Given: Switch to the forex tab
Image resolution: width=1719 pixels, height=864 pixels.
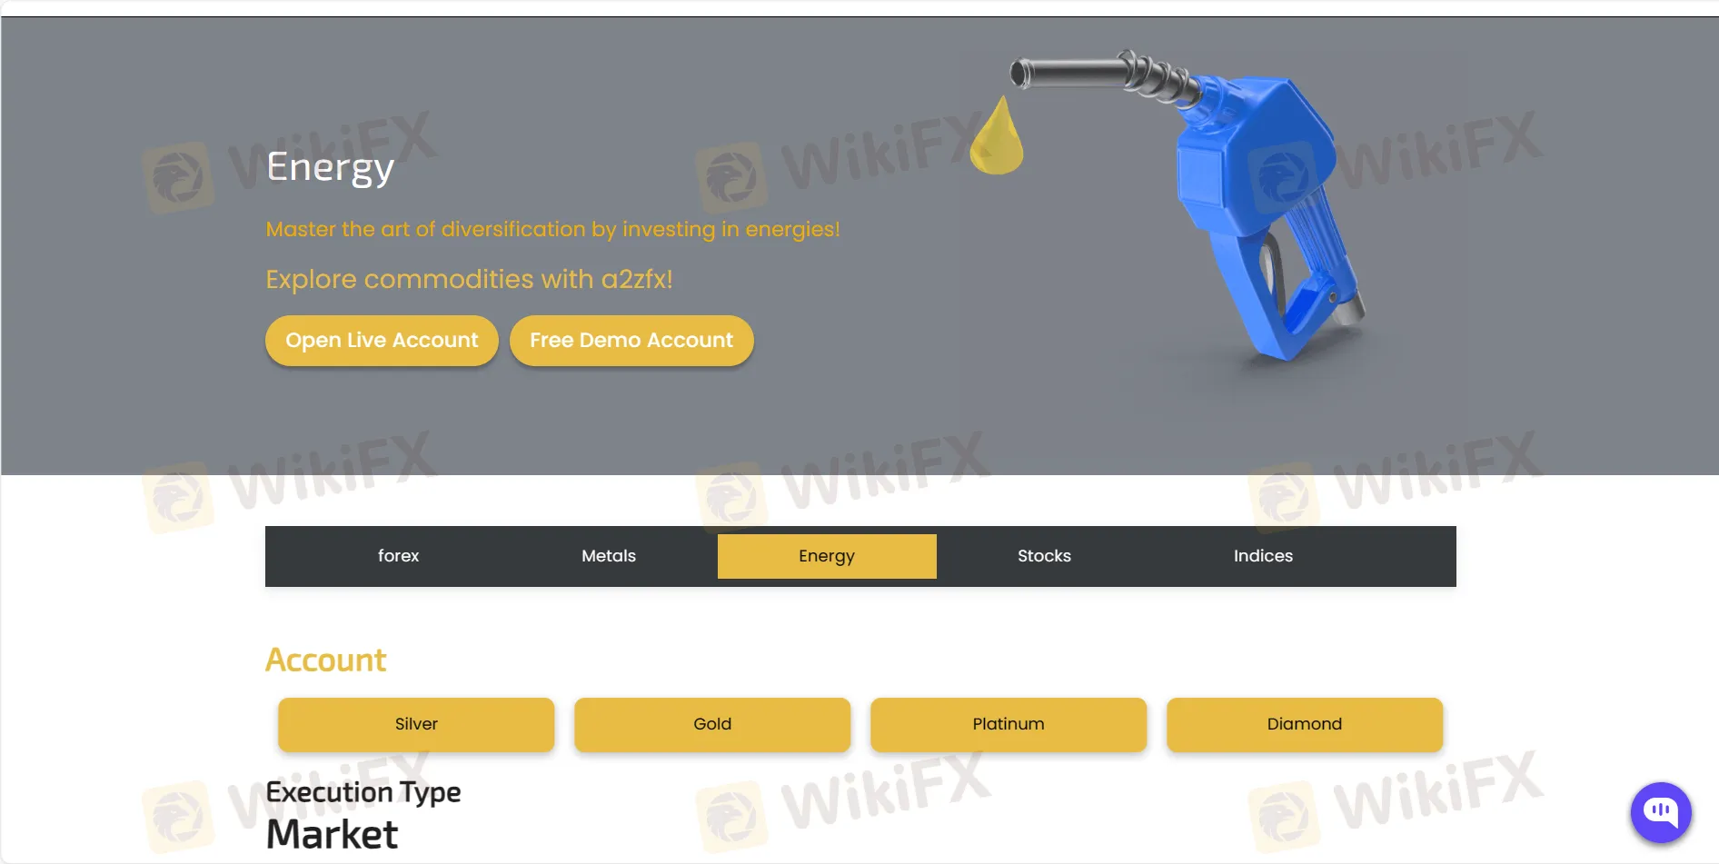Looking at the screenshot, I should click(398, 556).
